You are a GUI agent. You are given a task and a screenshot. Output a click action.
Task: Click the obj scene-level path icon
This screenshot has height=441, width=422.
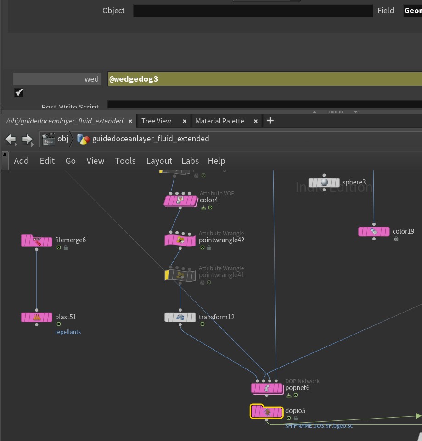pos(48,139)
